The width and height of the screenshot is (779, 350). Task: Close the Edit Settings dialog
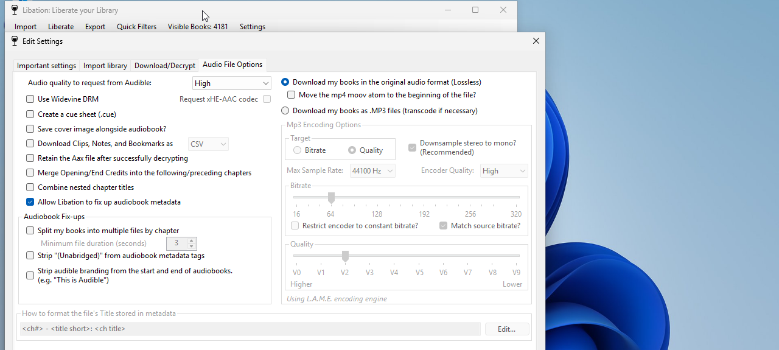(536, 41)
